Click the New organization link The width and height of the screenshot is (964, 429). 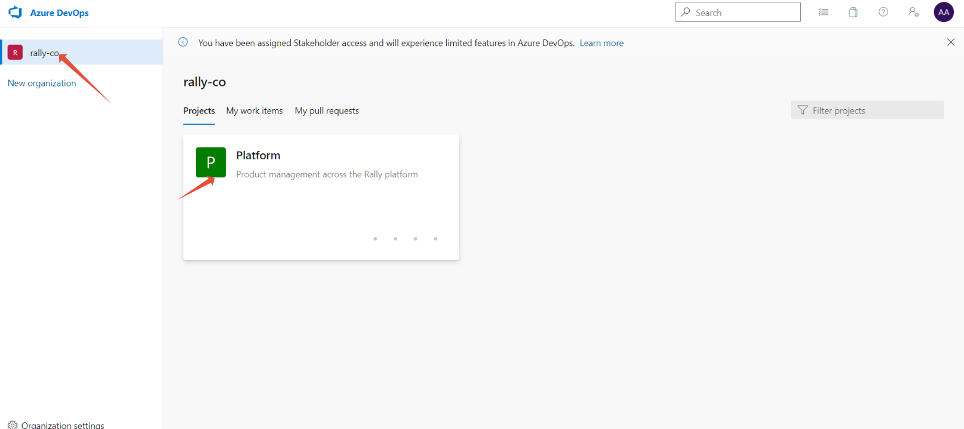point(42,83)
